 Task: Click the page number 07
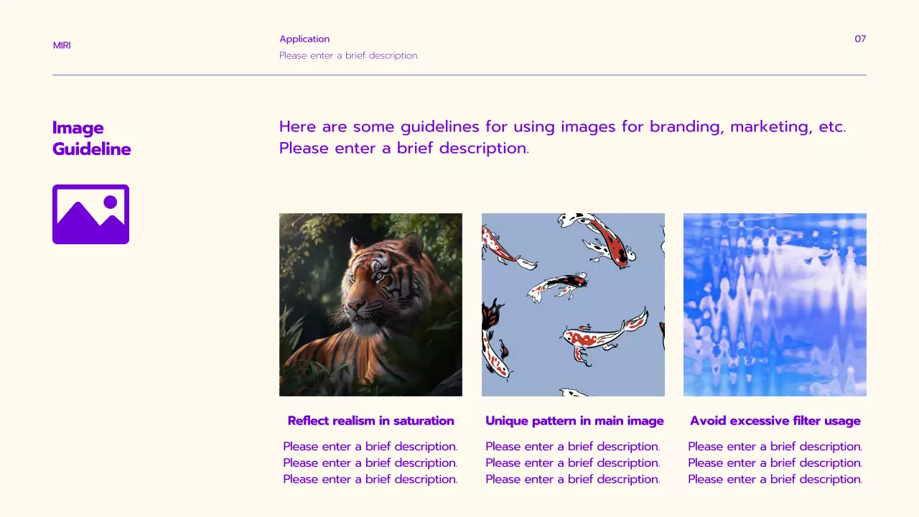[860, 39]
